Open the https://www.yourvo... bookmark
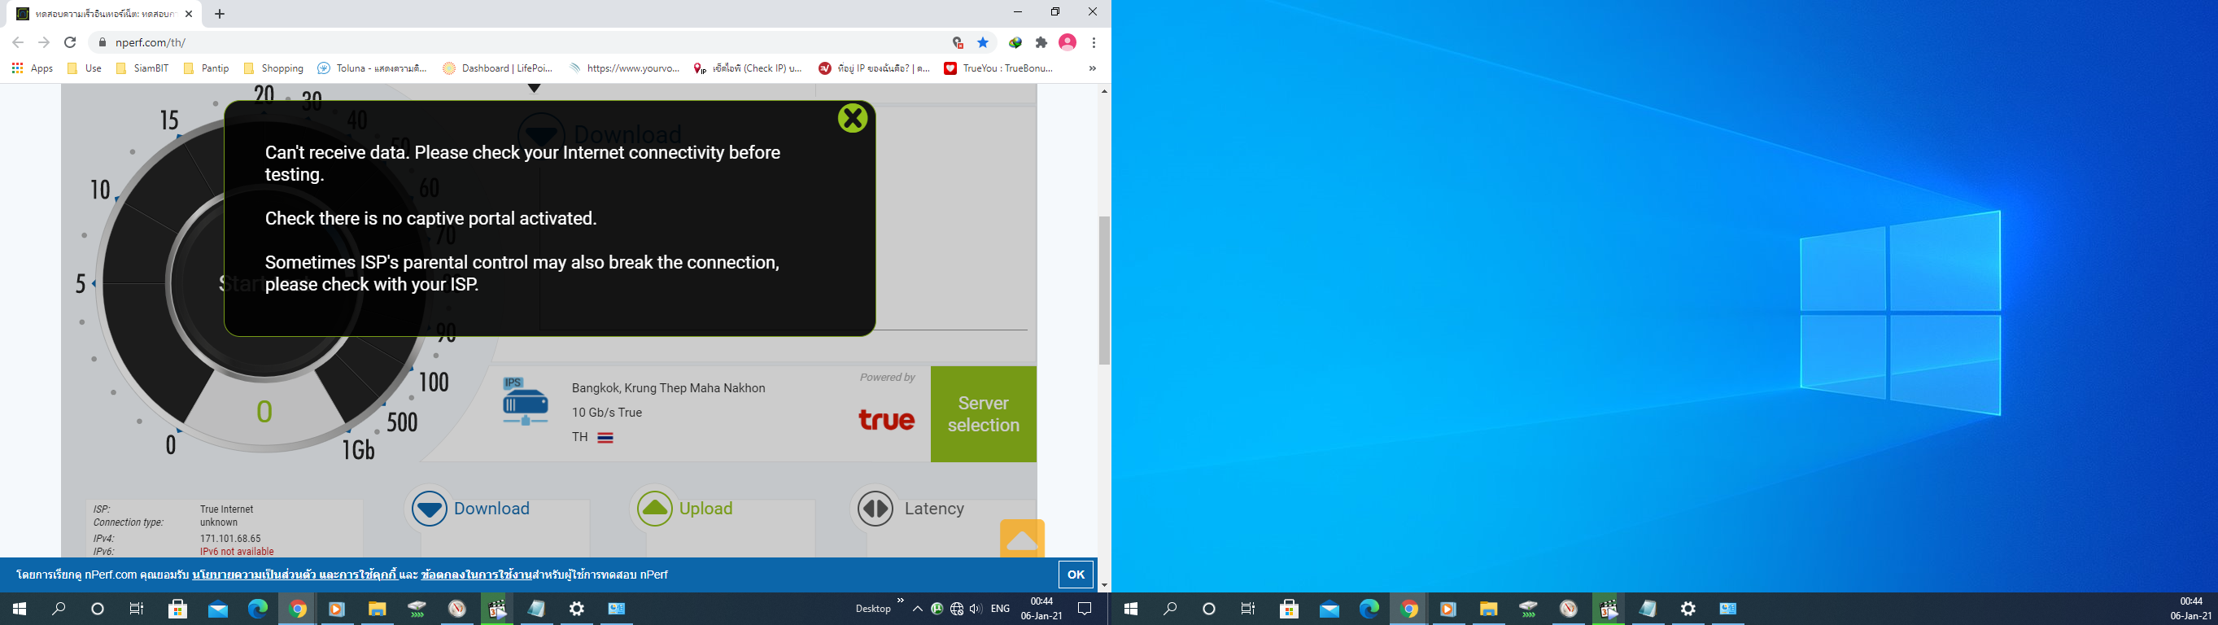 [x=624, y=68]
